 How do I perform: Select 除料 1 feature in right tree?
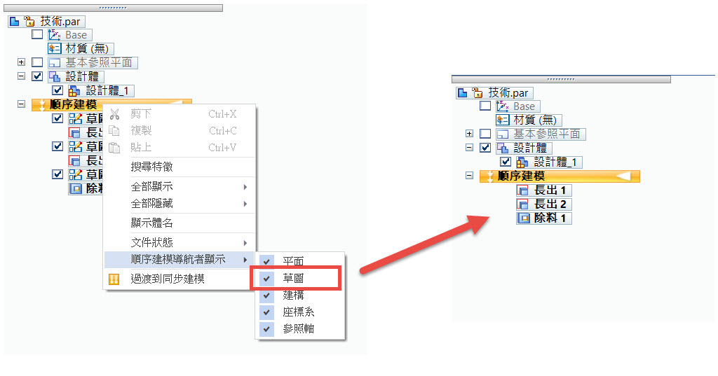tap(543, 218)
